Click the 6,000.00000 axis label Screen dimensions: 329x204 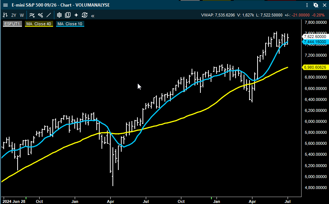(x=315, y=121)
